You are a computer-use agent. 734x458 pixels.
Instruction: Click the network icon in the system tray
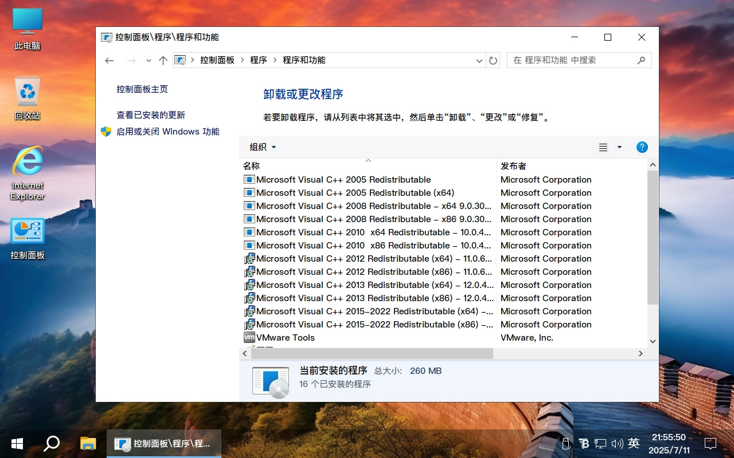600,443
